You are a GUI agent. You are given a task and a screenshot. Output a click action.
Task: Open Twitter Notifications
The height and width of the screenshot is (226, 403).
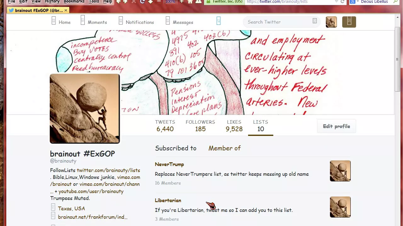[136, 22]
